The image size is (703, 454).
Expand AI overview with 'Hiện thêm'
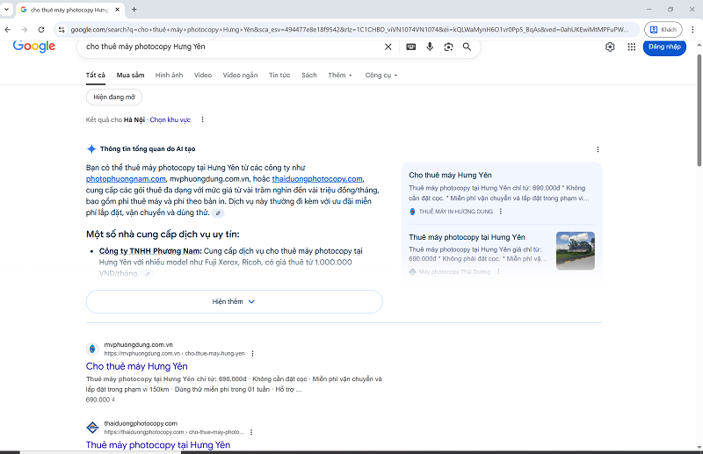pos(234,301)
